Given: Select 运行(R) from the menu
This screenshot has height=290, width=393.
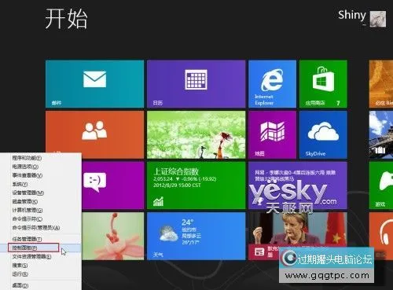Looking at the screenshot, I should coord(20,274).
